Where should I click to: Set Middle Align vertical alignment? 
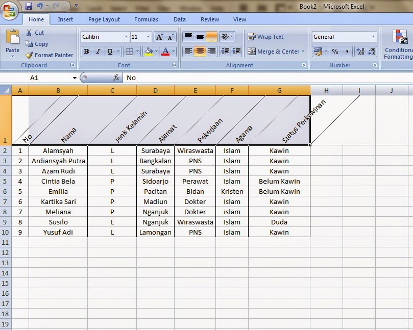200,37
